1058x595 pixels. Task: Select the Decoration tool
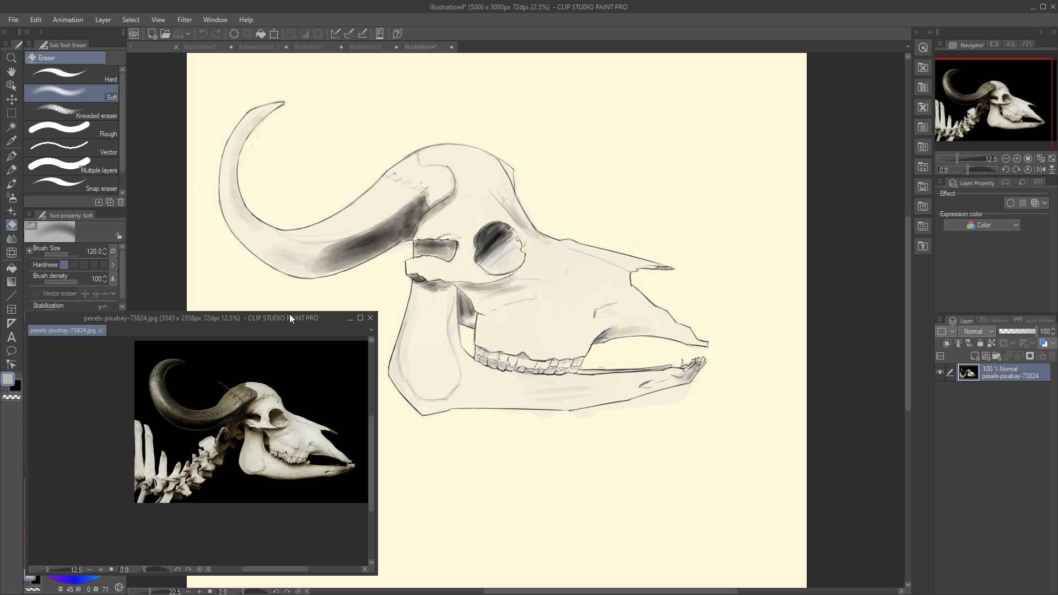(x=11, y=211)
